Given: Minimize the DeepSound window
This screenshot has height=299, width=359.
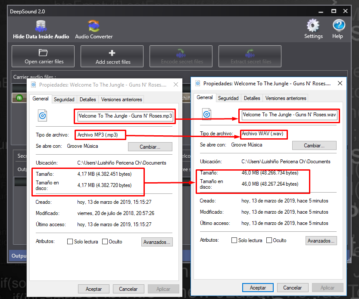Looking at the screenshot, I should point(321,12).
